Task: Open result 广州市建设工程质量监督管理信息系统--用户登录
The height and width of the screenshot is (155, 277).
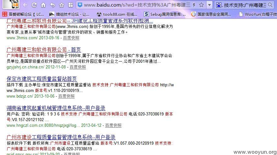Action: (61, 137)
